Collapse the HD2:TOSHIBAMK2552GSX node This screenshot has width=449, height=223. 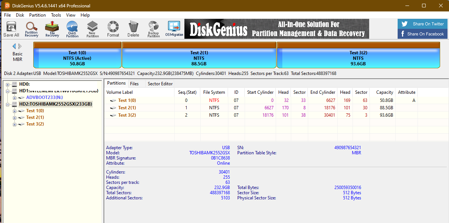(x=8, y=104)
